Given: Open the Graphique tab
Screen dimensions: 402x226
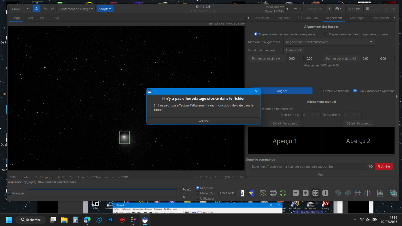Looking at the screenshot, I should coord(357,18).
